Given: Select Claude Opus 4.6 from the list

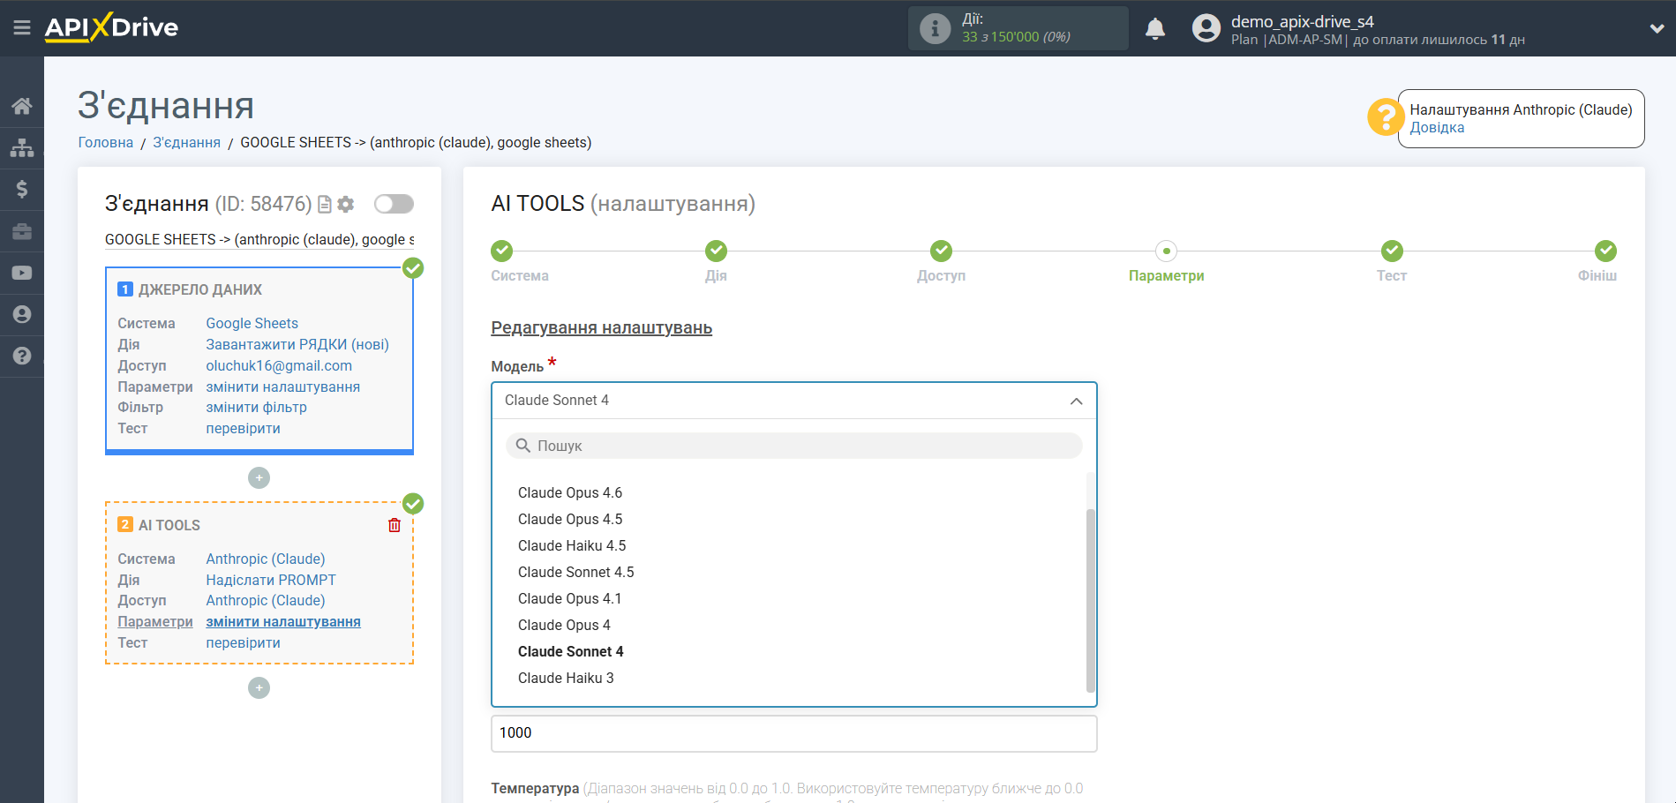Looking at the screenshot, I should [570, 493].
